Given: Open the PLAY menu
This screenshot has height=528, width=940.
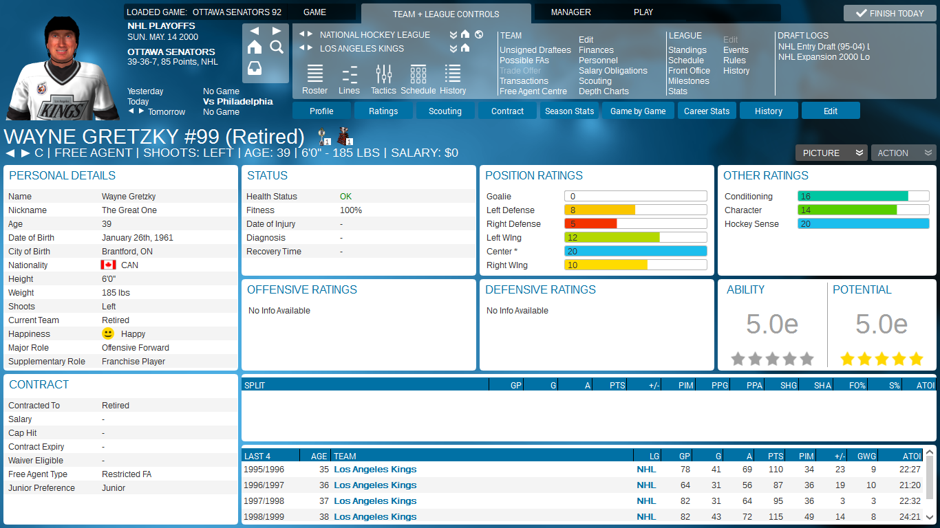Looking at the screenshot, I should tap(643, 12).
